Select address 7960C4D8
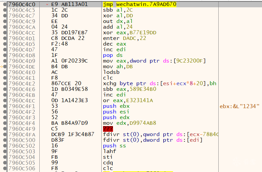Image resolution: width=262 pixels, height=172 pixels. pos(22,55)
